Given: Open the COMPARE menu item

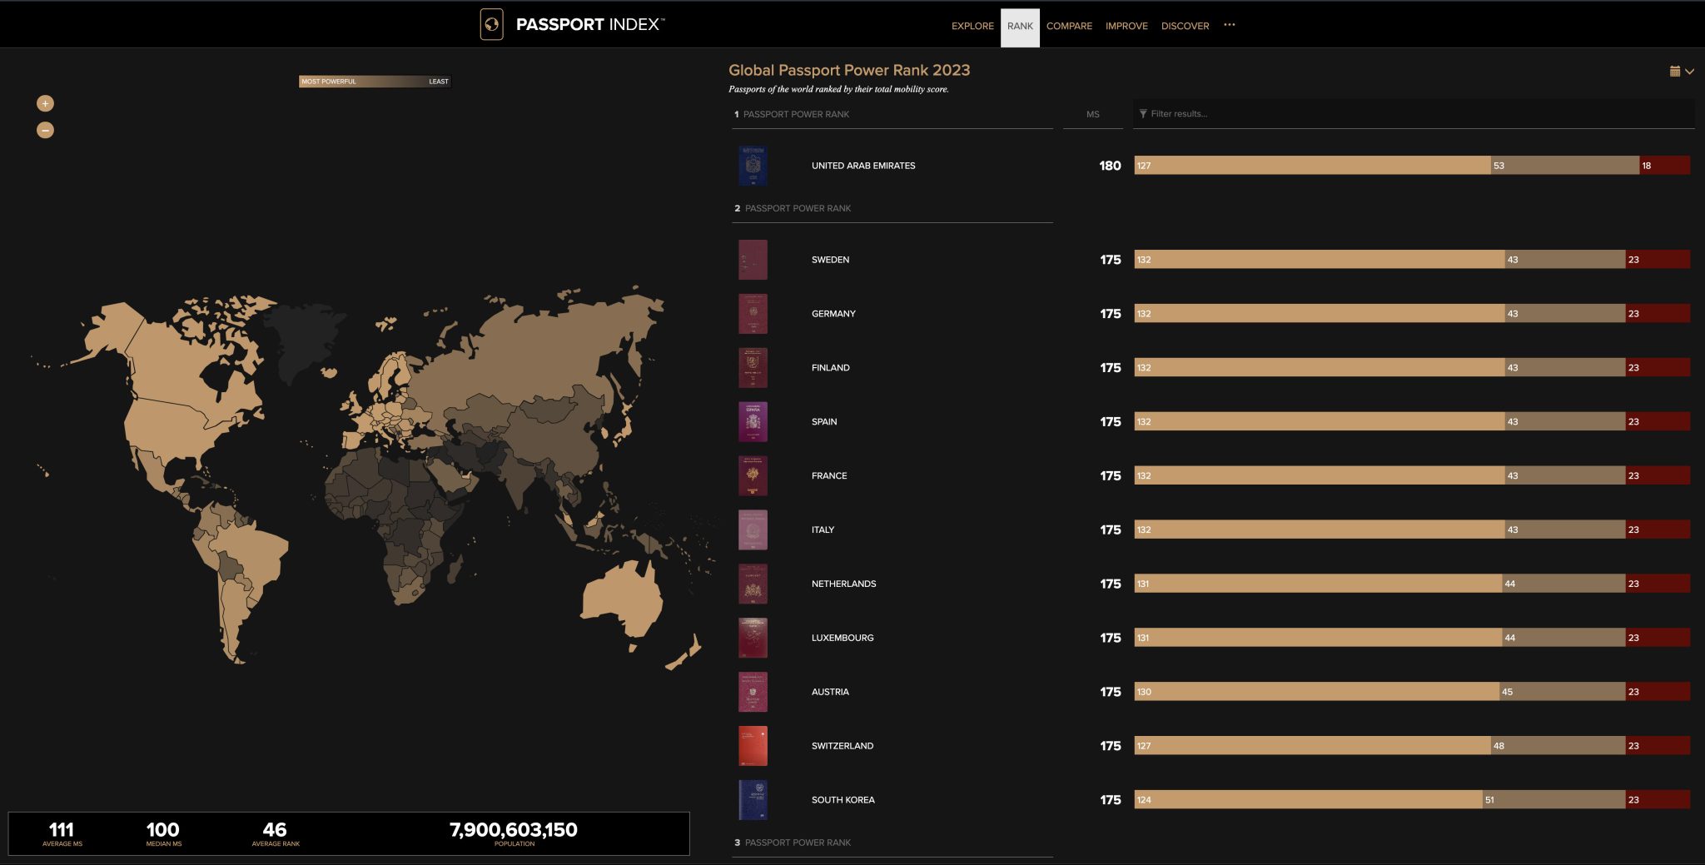Looking at the screenshot, I should click(1069, 26).
